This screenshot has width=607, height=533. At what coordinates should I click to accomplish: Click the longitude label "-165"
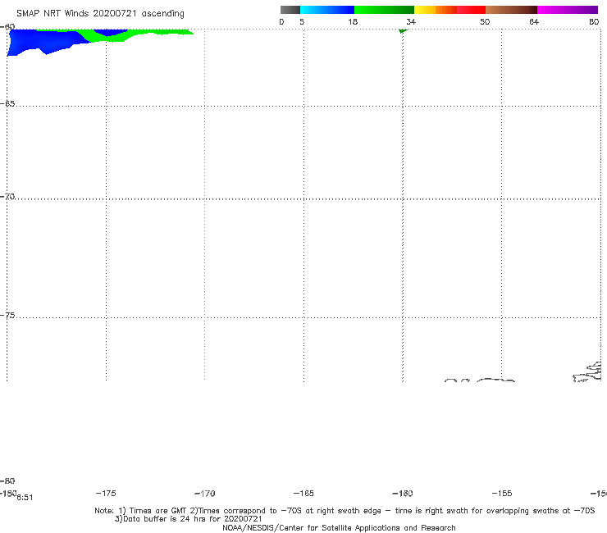tap(303, 493)
